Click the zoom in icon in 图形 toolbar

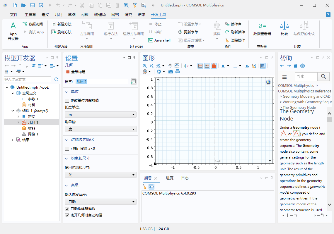click(145, 66)
